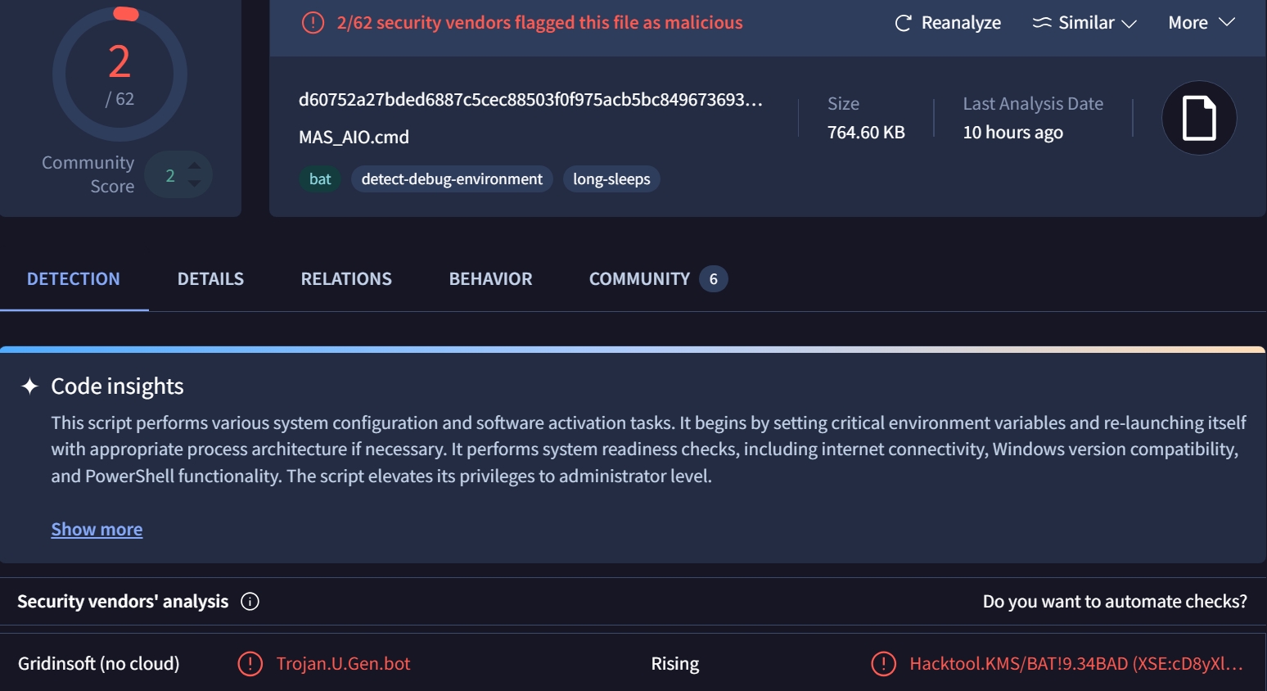
Task: Click the Gridinsoft (no cloud) vendor name
Action: coord(98,664)
